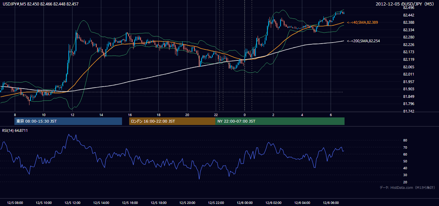Image resolution: width=439 pixels, height=206 pixels.
Task: Click the orange 40 SMA 82.389 label
Action: 362,22
